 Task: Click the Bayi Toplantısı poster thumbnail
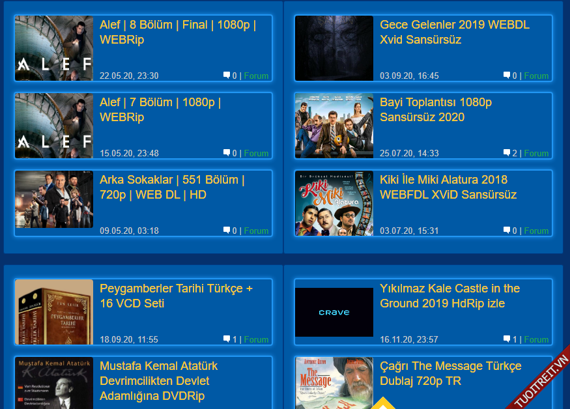pos(334,126)
